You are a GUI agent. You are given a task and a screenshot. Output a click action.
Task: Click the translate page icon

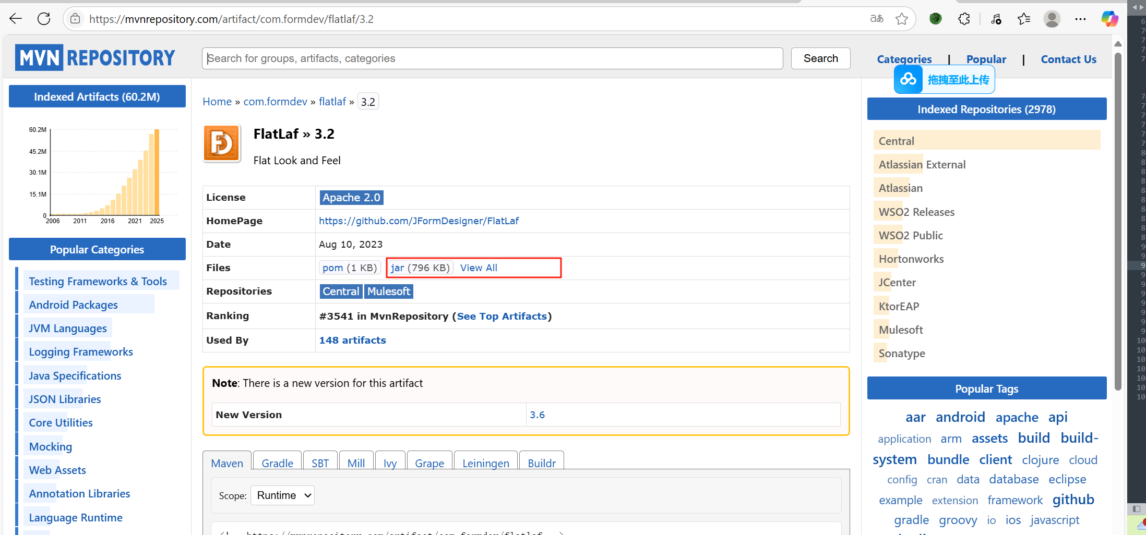click(877, 19)
